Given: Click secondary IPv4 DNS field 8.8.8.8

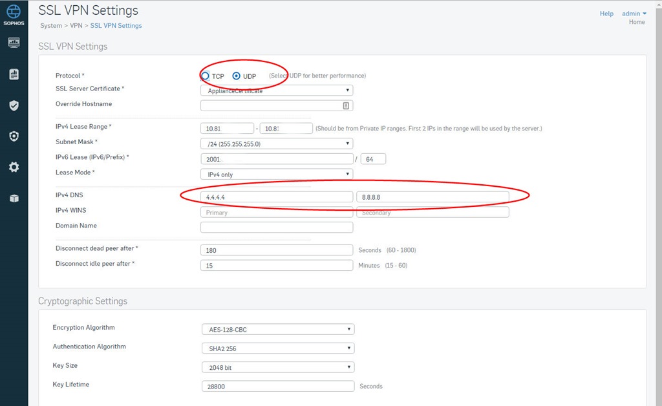Looking at the screenshot, I should coord(432,197).
